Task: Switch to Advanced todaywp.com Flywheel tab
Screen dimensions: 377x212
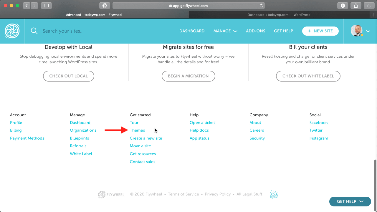Action: [94, 15]
